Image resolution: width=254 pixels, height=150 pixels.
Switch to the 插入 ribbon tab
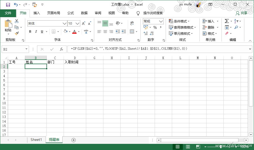coord(37,13)
